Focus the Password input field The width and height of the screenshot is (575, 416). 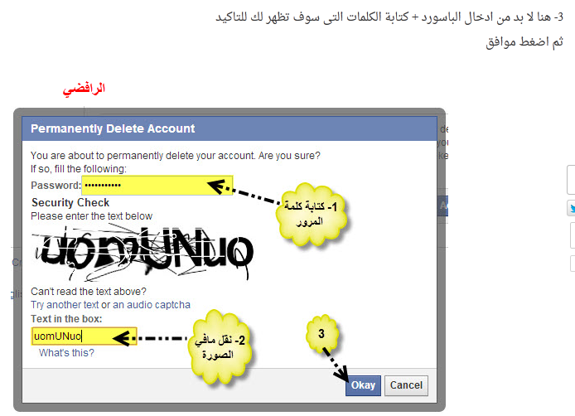pyautogui.click(x=157, y=186)
